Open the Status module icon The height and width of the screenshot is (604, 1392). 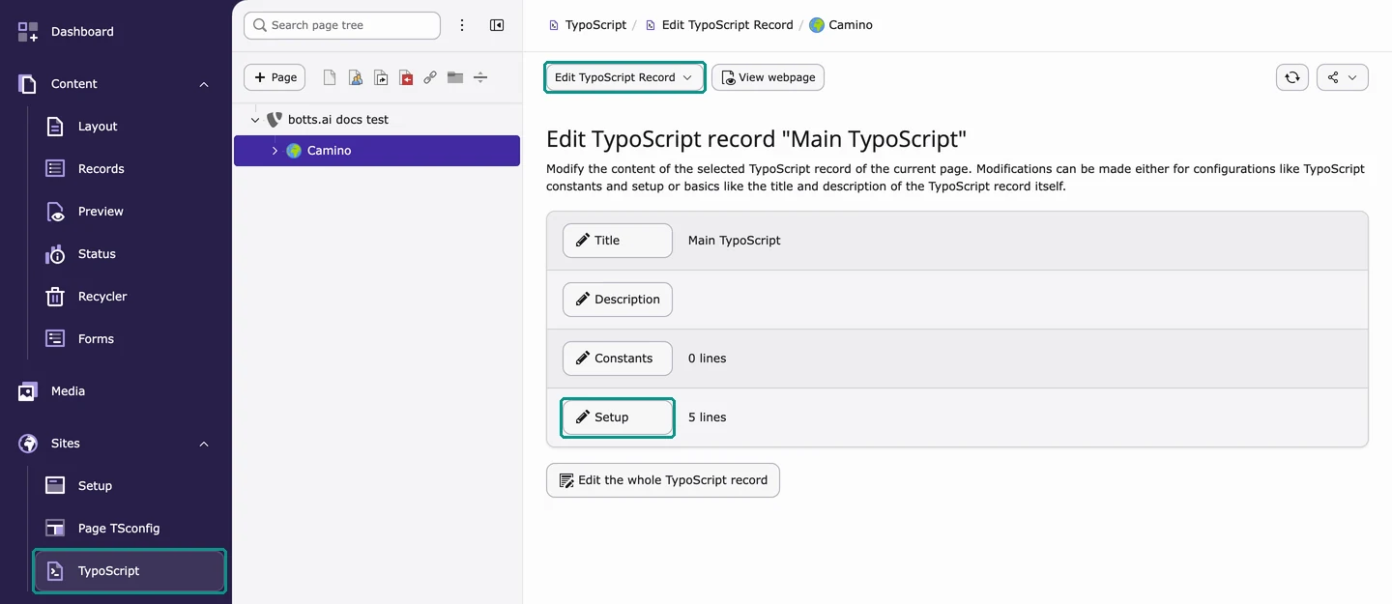coord(55,254)
